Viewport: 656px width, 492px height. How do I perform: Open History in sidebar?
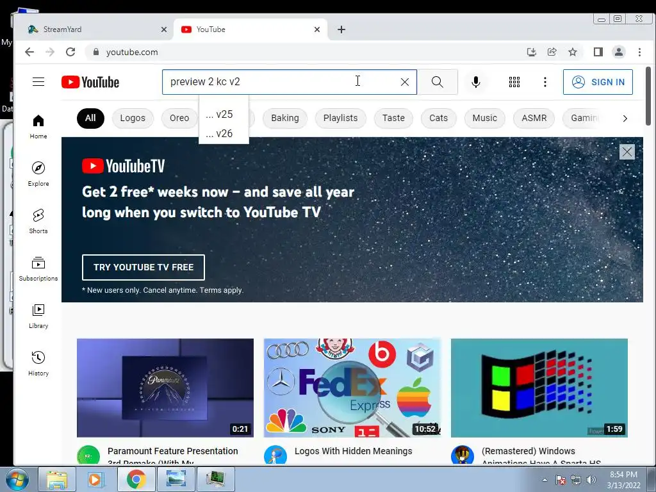38,364
